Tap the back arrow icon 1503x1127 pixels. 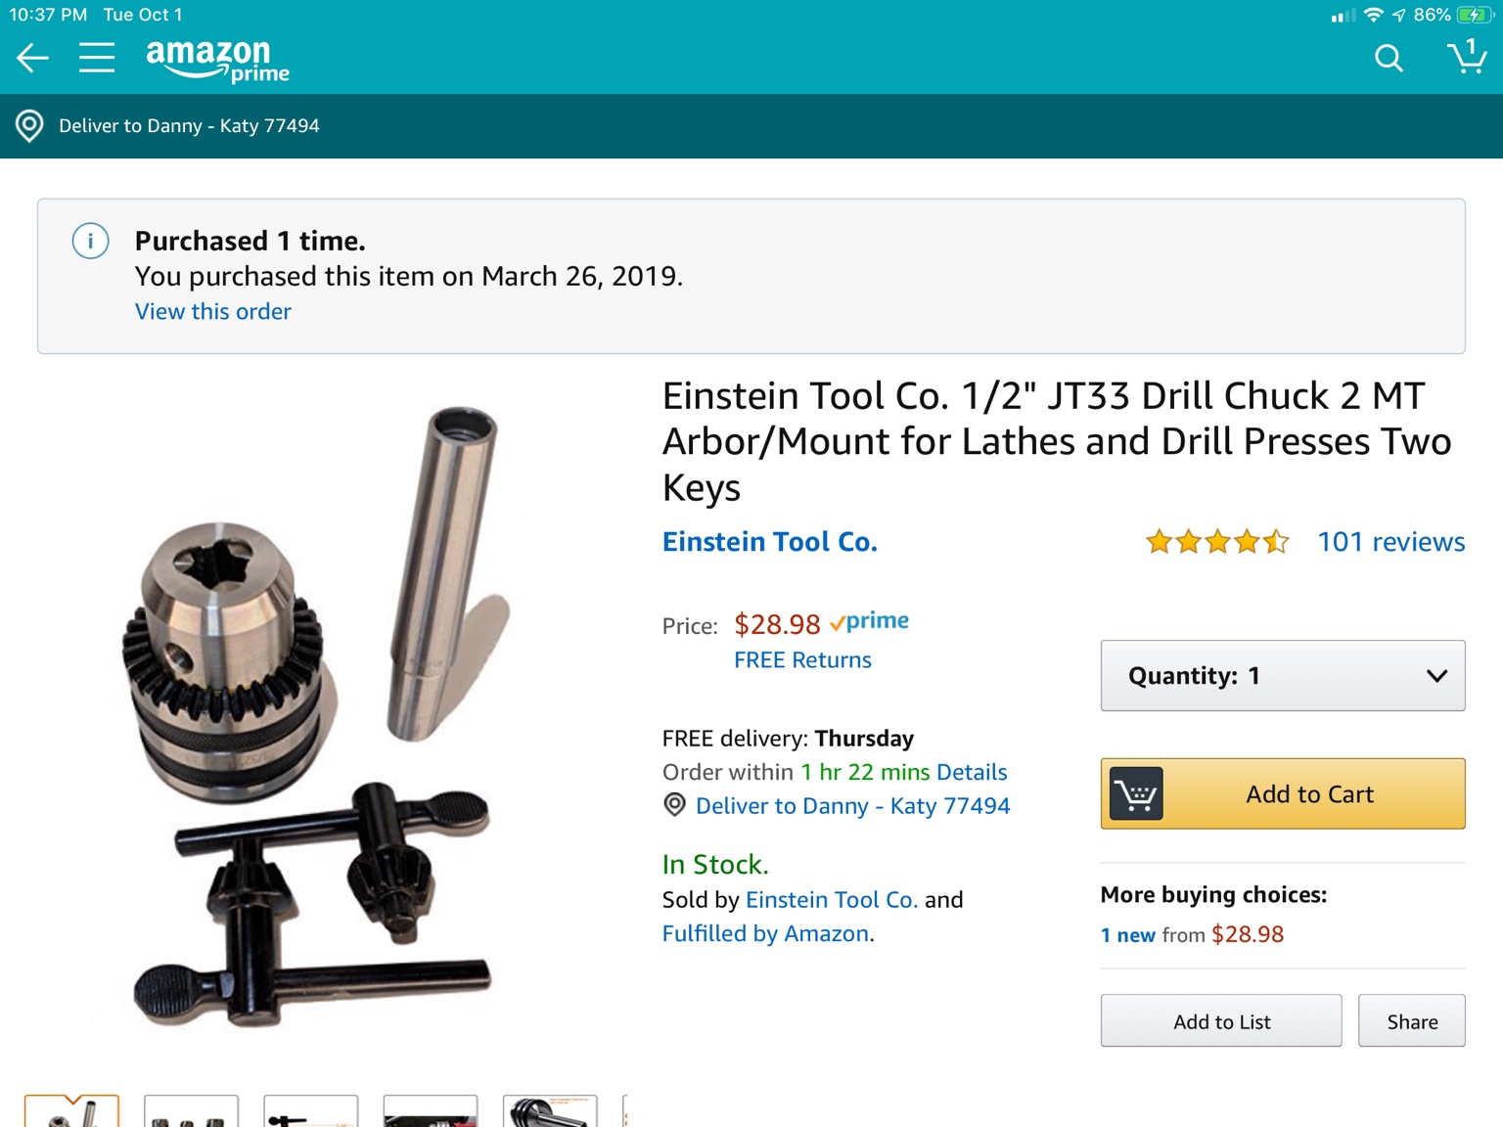32,58
